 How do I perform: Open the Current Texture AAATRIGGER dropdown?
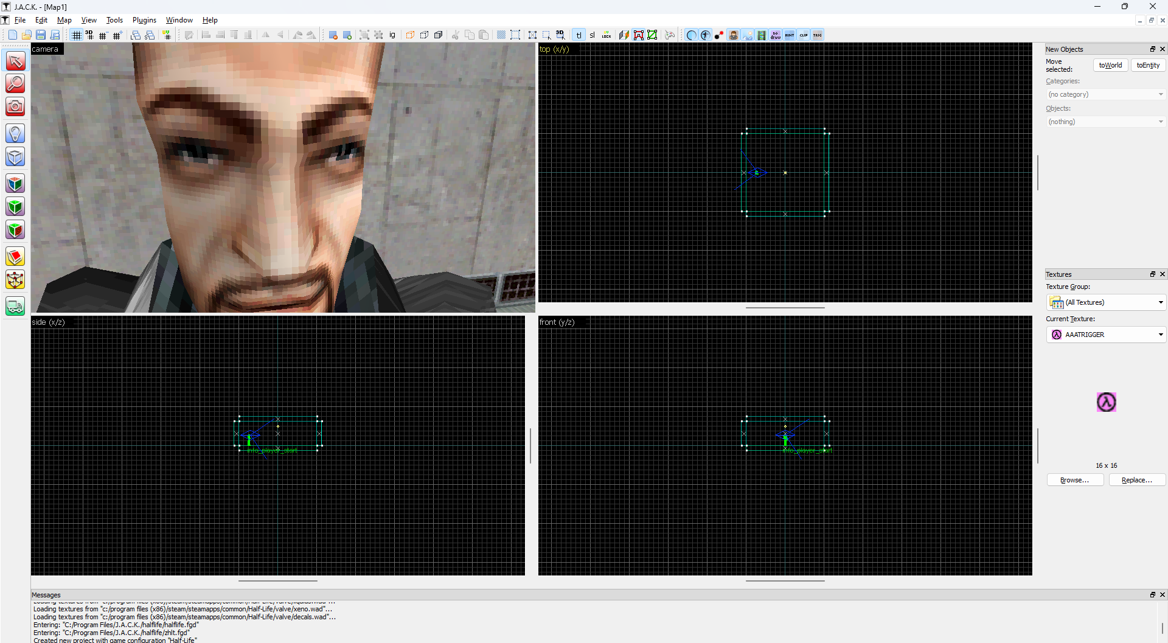pos(1105,335)
